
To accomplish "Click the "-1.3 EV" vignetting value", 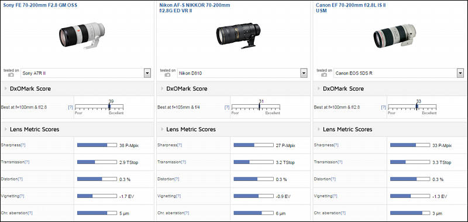I will (x=440, y=197).
